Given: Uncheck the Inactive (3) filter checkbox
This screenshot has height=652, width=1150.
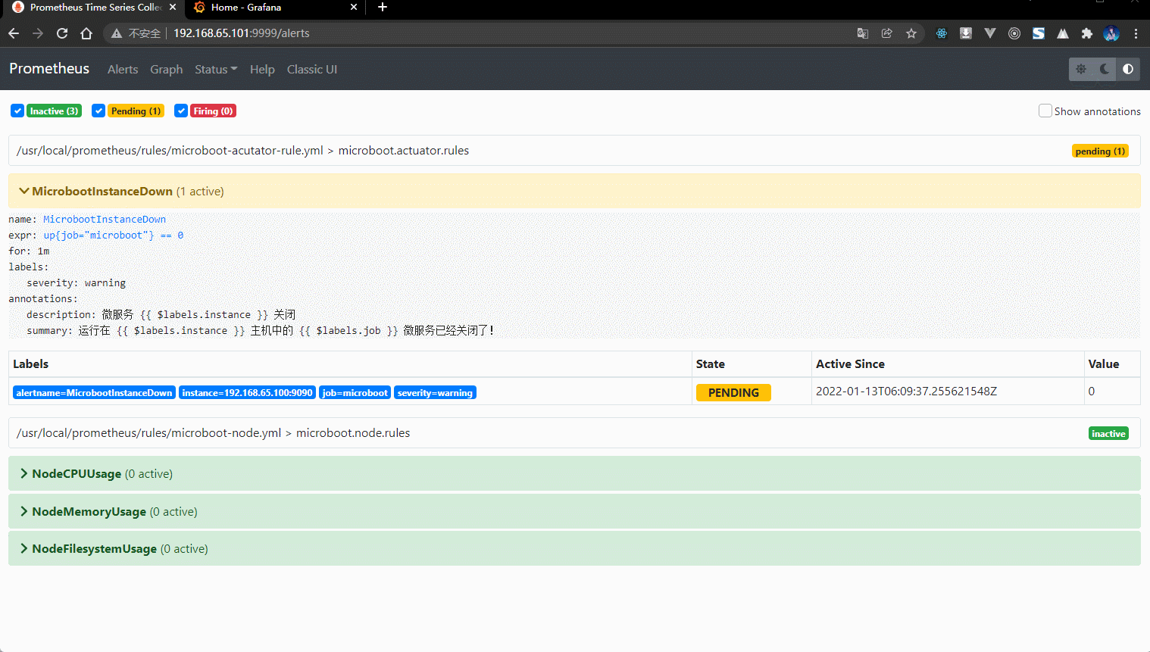Looking at the screenshot, I should coord(17,111).
